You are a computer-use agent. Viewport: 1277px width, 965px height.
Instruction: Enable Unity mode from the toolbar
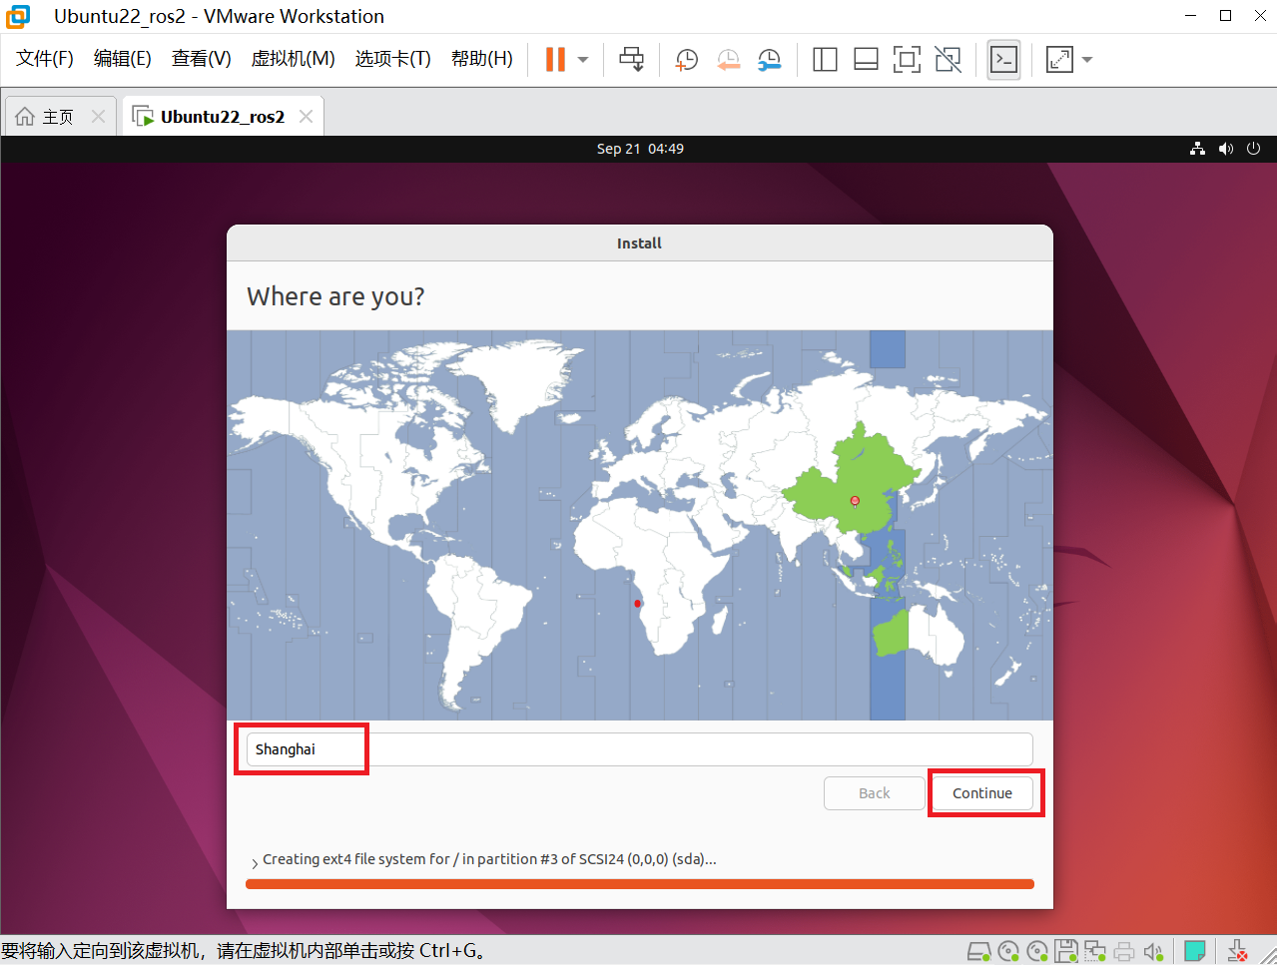947,60
